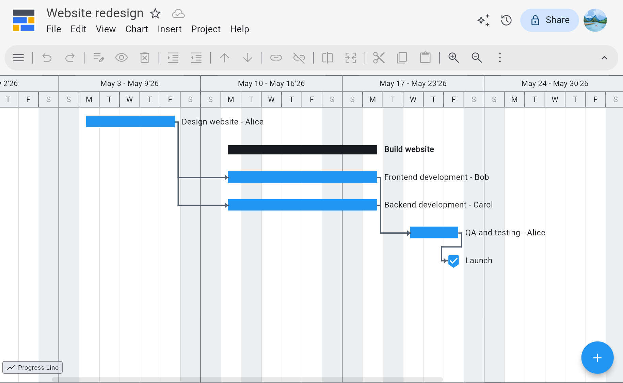Image resolution: width=623 pixels, height=383 pixels.
Task: Open the overflow menu with three dots
Action: click(x=499, y=57)
